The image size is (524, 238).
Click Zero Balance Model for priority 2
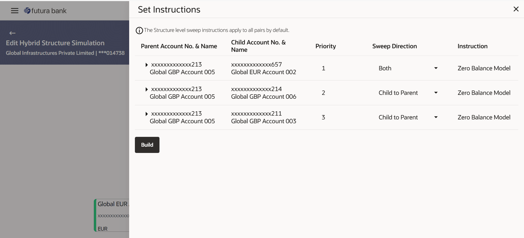pyautogui.click(x=484, y=93)
